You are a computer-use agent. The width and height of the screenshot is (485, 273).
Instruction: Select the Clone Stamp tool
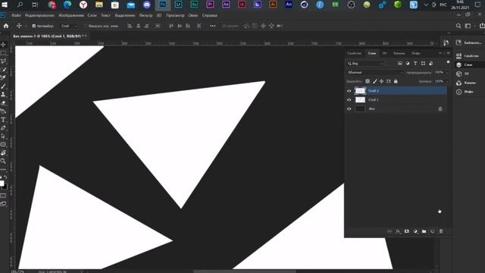3,94
